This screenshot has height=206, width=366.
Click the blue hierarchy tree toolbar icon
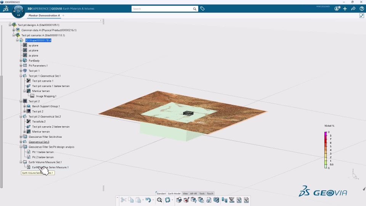(x=224, y=200)
